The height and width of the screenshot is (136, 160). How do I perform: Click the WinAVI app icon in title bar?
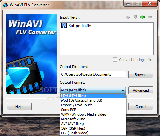click(5, 5)
